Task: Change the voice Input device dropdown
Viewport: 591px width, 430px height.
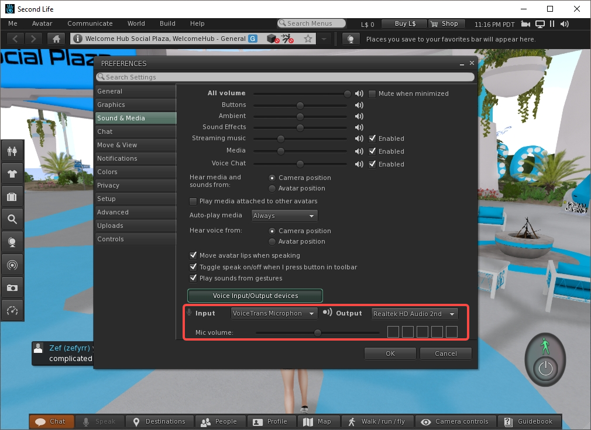Action: point(273,313)
